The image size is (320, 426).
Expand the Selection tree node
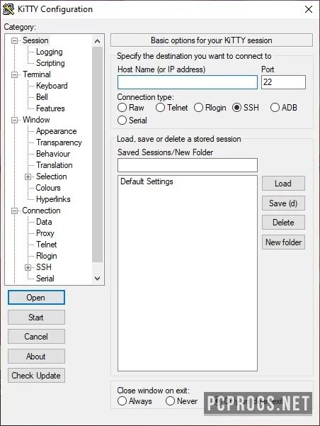tap(28, 177)
